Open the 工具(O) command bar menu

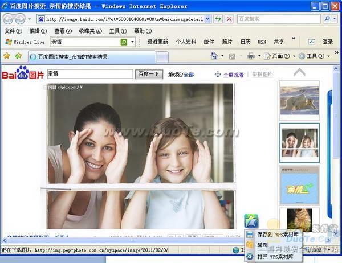coord(314,56)
